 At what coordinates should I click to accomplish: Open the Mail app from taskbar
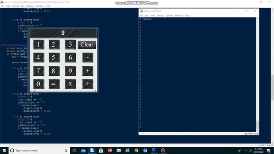(83, 151)
